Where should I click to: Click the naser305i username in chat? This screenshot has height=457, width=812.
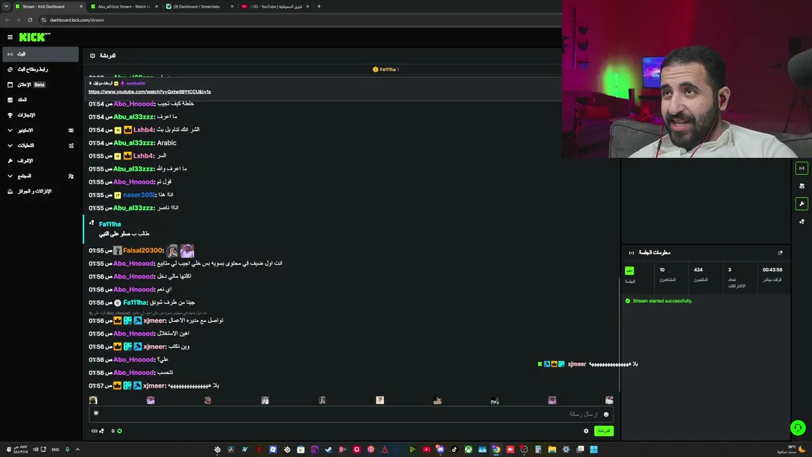coord(139,195)
